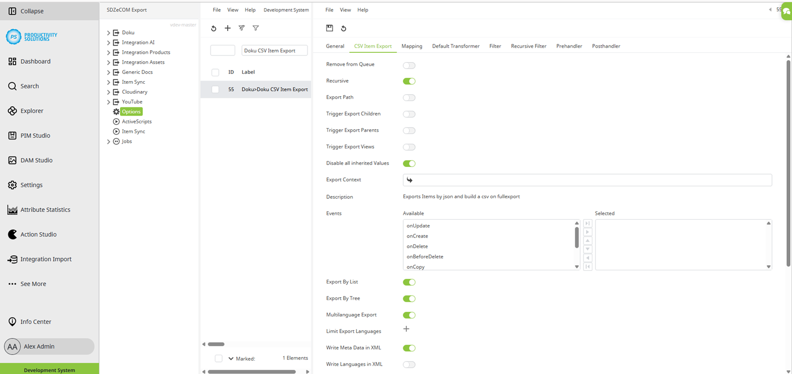Viewport: 792px width, 374px height.
Task: Open the Prehandler tab
Action: point(569,46)
